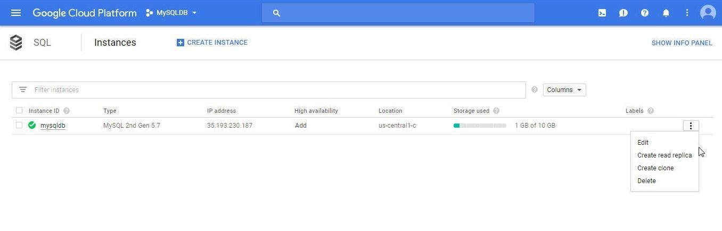
Task: Open the Columns dropdown
Action: point(564,90)
